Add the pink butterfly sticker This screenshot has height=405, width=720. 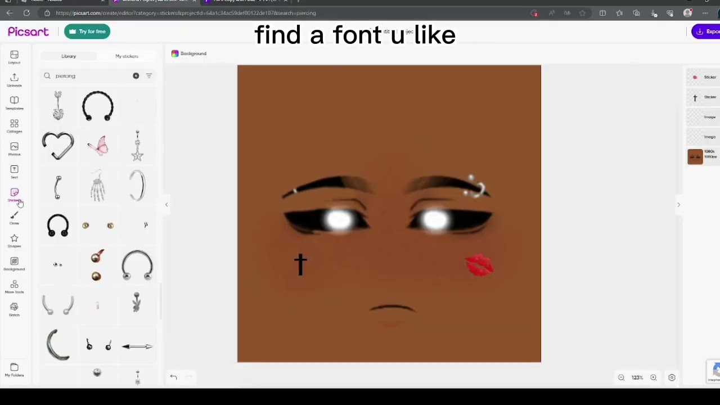[x=98, y=146]
